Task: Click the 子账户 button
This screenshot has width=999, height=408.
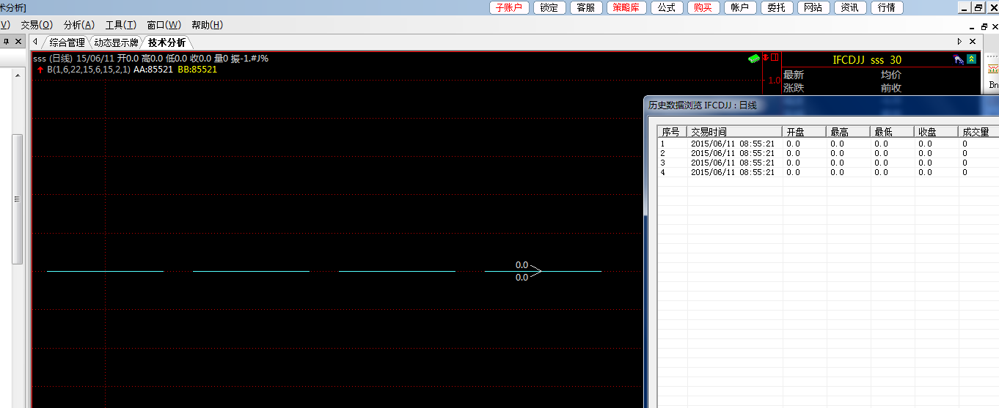Action: point(508,7)
